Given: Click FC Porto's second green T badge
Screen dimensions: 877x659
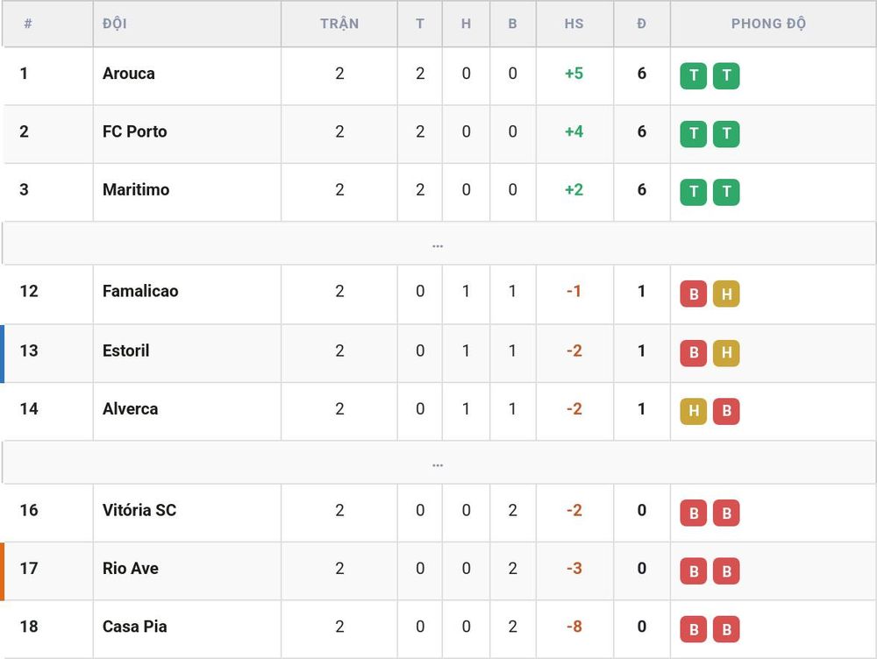Looking at the screenshot, I should pos(726,133).
